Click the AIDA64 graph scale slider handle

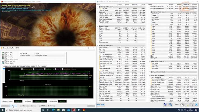[x=4, y=69]
